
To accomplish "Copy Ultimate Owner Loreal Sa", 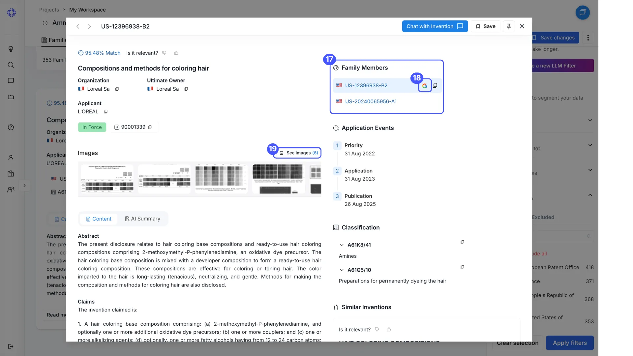I will [186, 89].
